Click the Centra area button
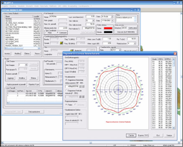183x147 pixels. [x=132, y=28]
